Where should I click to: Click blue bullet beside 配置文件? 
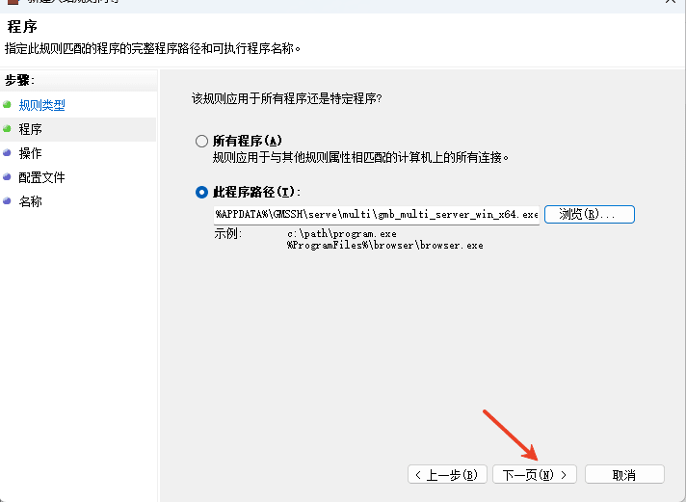coord(7,177)
